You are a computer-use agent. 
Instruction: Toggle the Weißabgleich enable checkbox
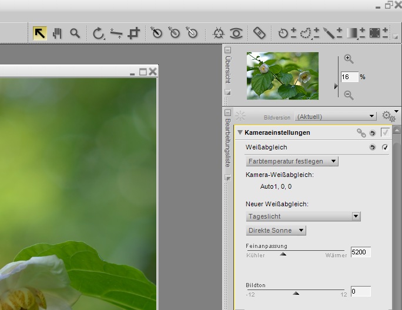tap(385, 147)
